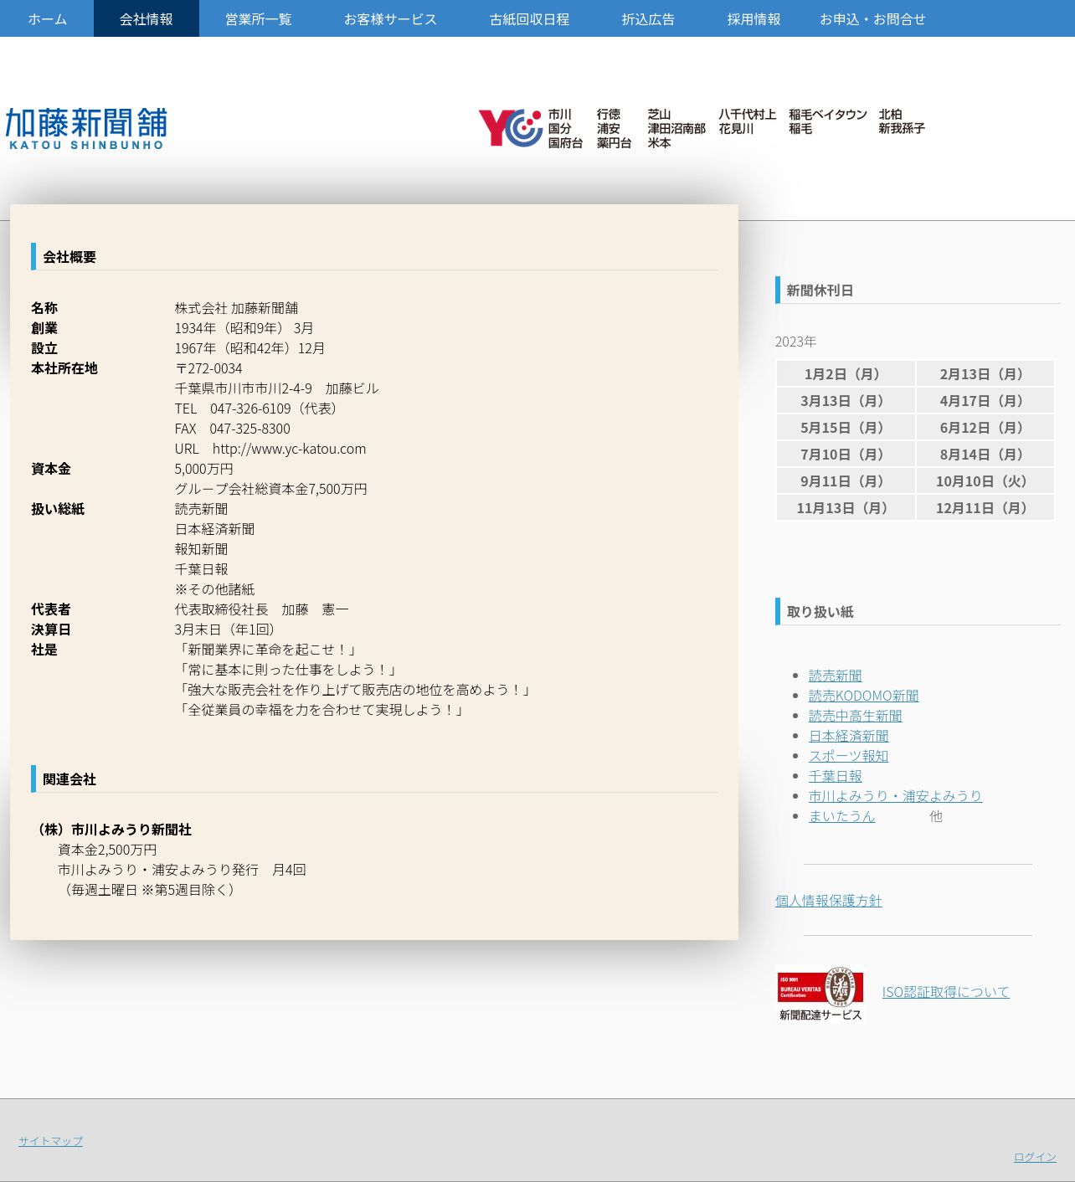Click the 2月13日（月） holiday cell
The height and width of the screenshot is (1182, 1075).
(x=985, y=374)
